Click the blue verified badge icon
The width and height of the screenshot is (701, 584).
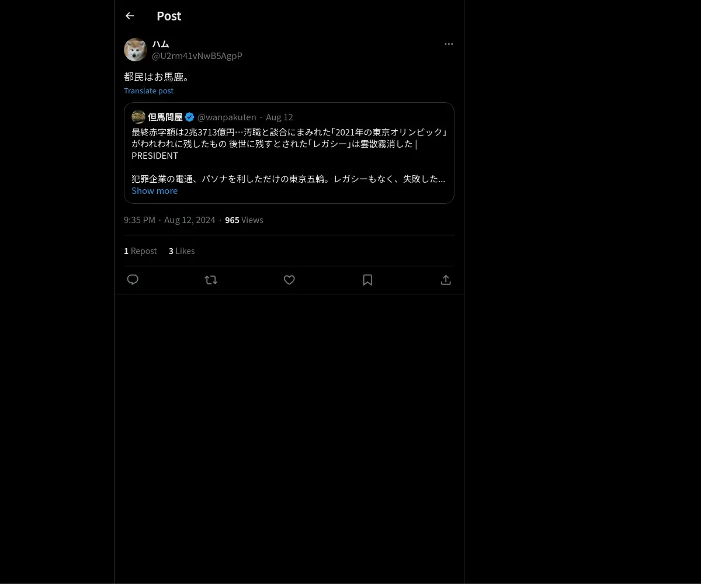[x=190, y=117]
